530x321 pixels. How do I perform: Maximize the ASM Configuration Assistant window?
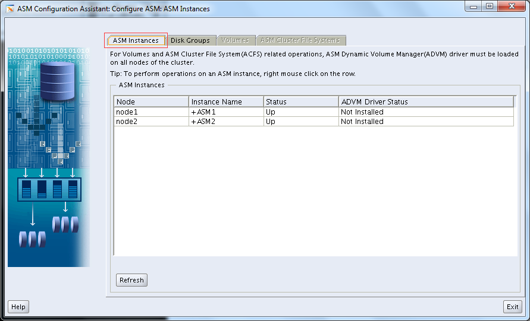click(x=490, y=7)
